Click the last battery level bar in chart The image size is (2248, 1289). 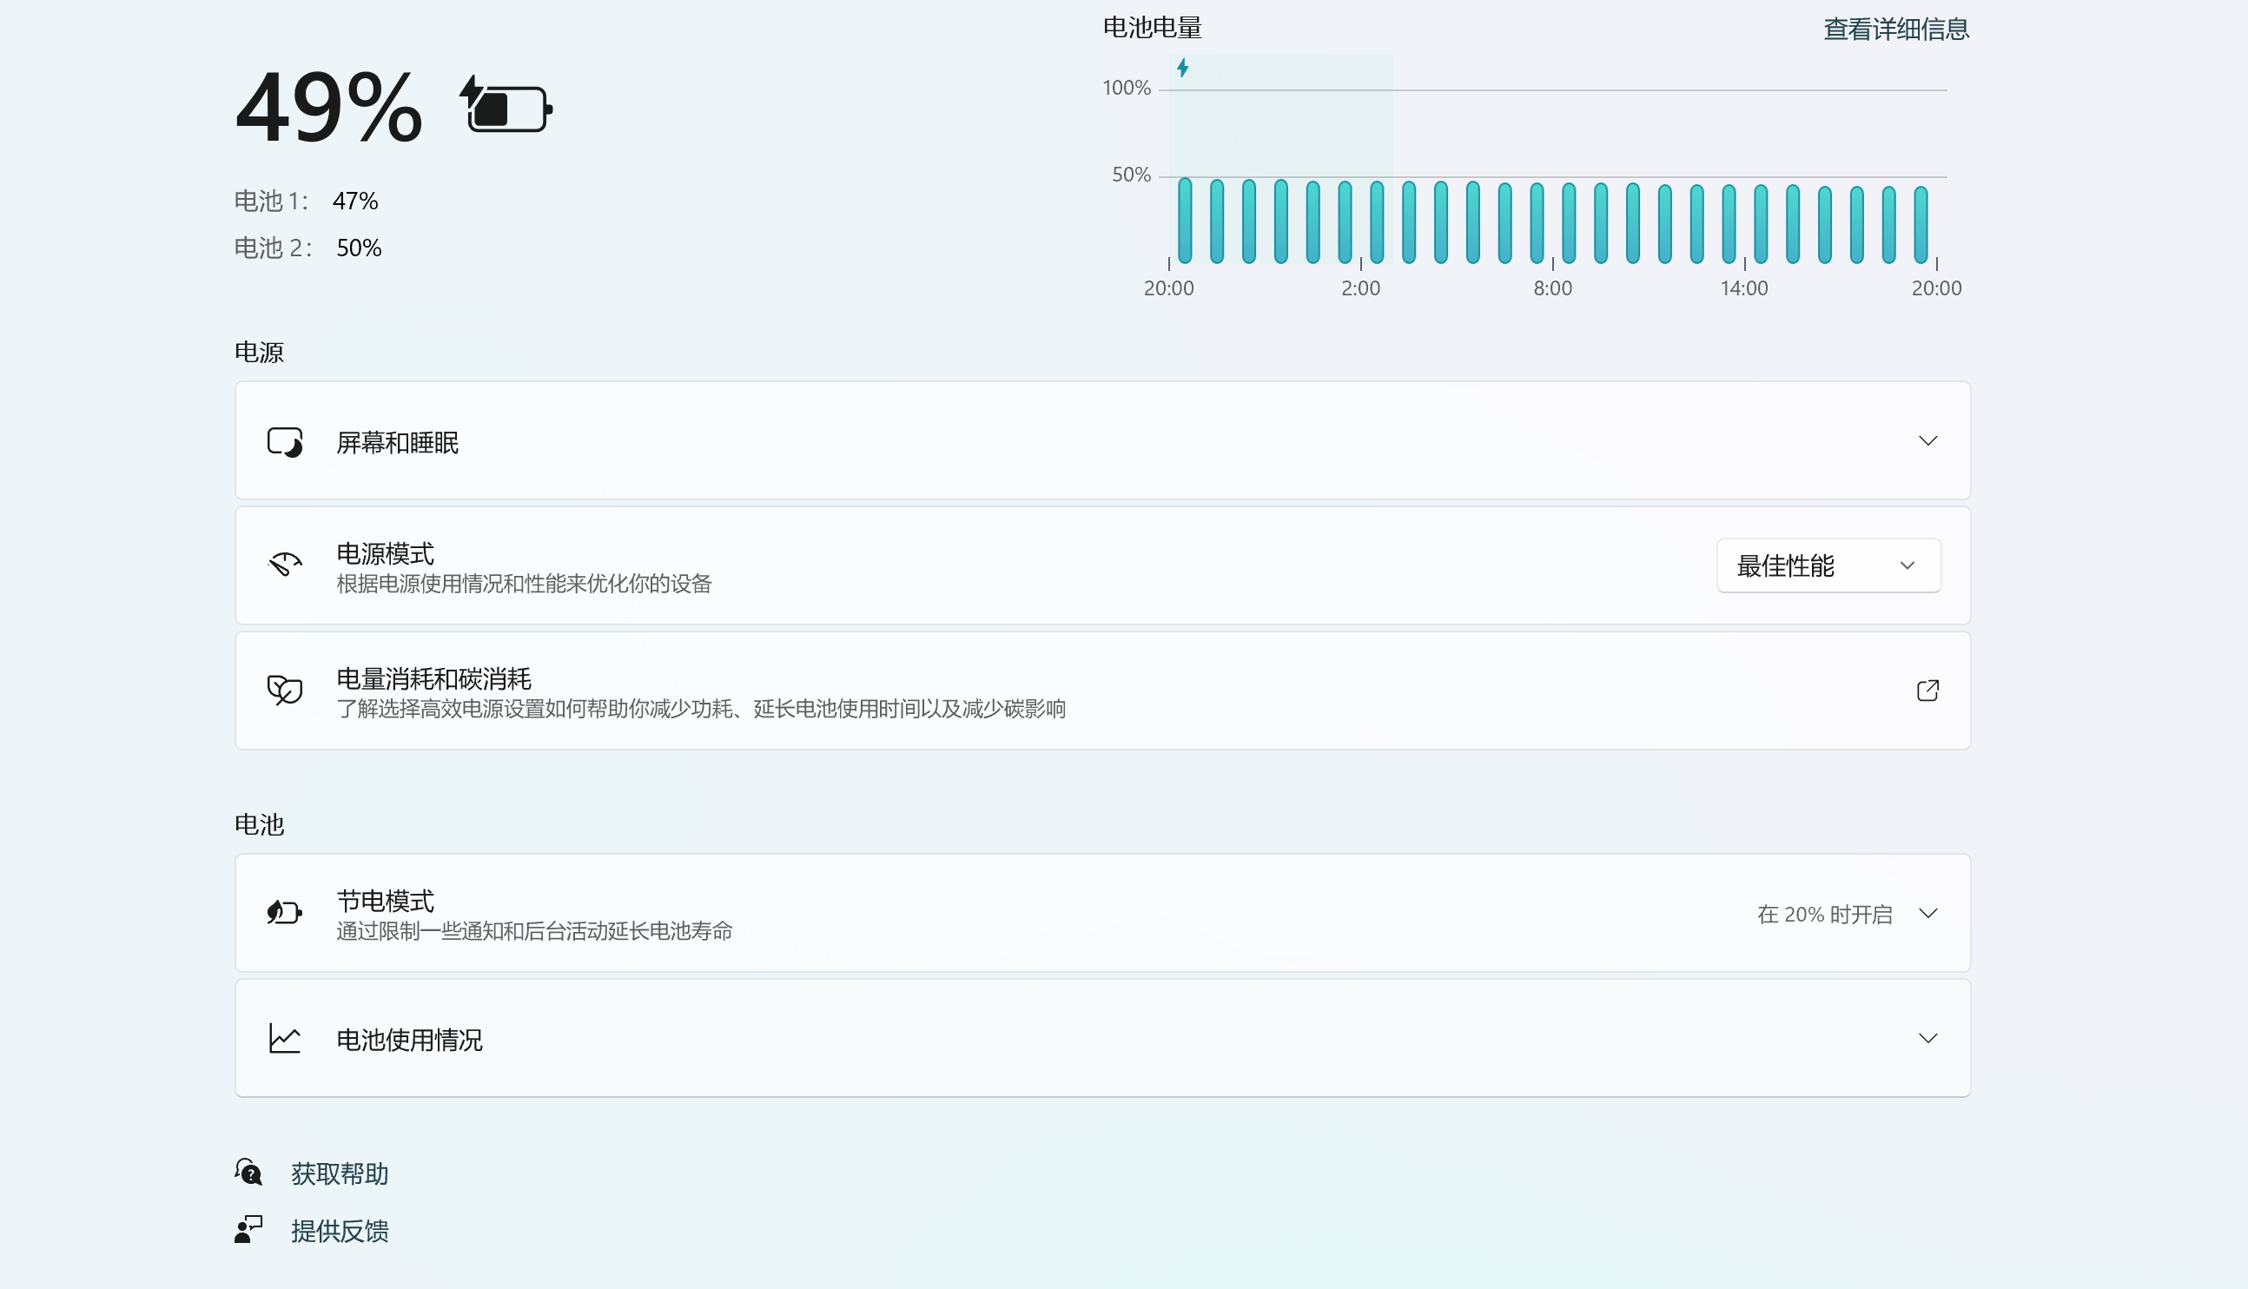click(1921, 225)
